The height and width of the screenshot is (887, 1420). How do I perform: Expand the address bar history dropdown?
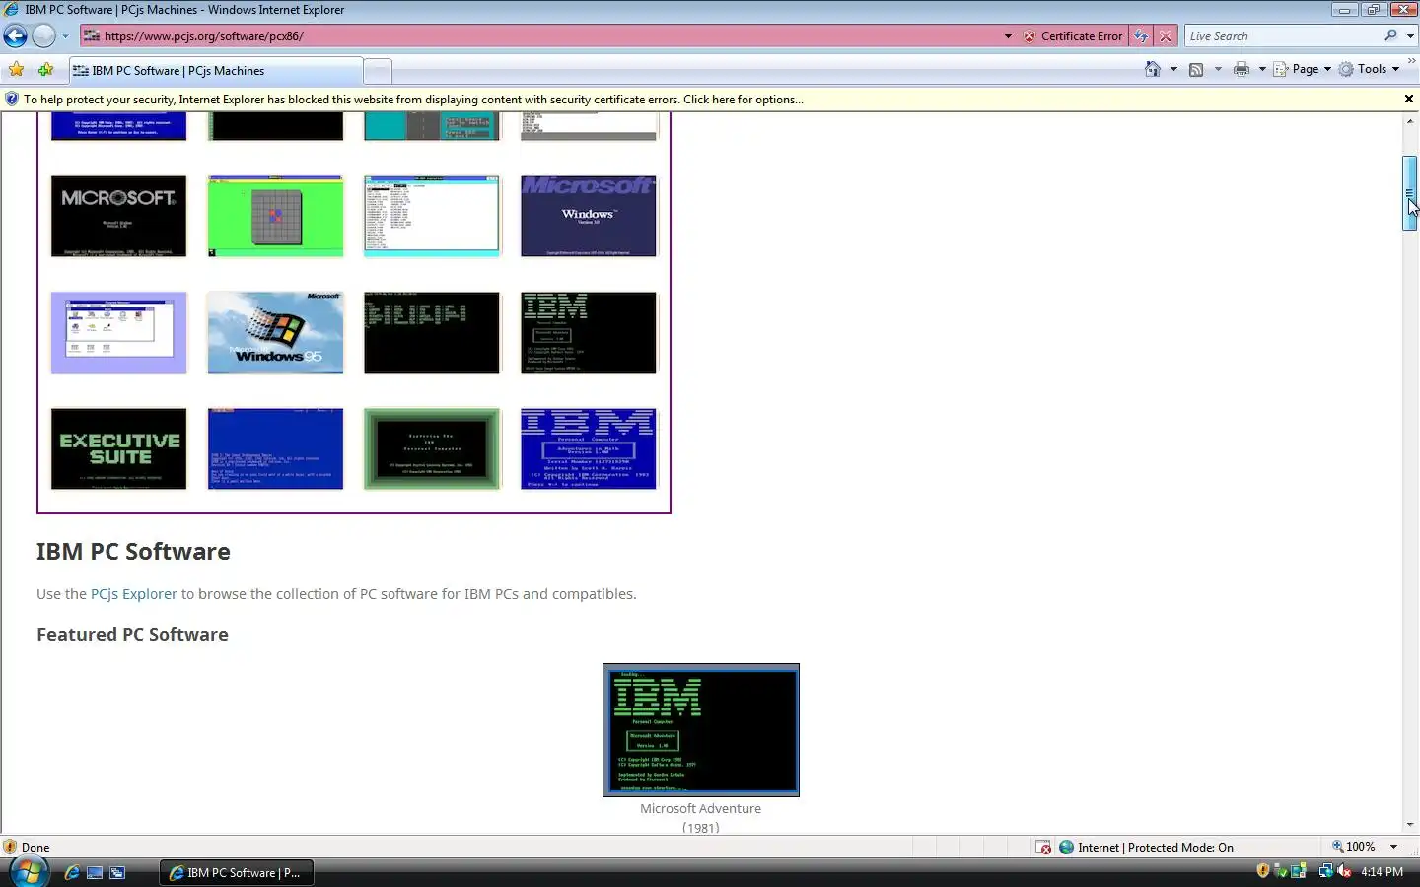pyautogui.click(x=1008, y=36)
